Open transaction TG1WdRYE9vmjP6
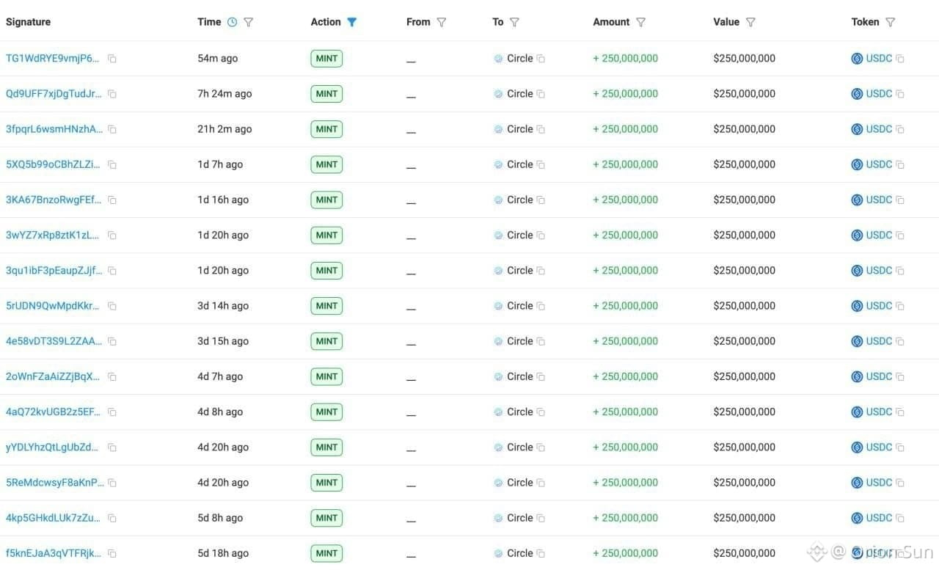939x570 pixels. 53,58
